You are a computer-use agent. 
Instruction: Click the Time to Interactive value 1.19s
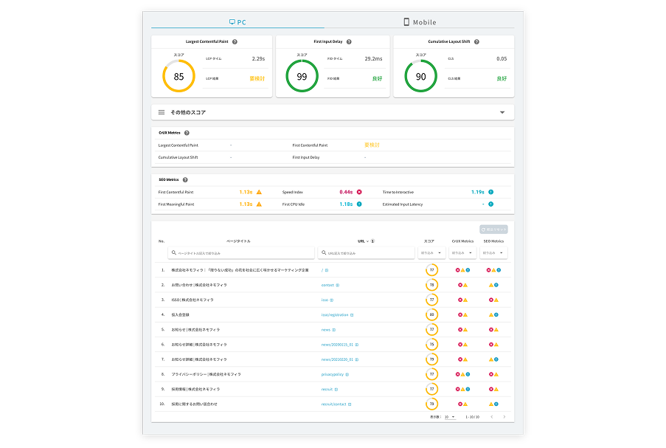pyautogui.click(x=478, y=192)
